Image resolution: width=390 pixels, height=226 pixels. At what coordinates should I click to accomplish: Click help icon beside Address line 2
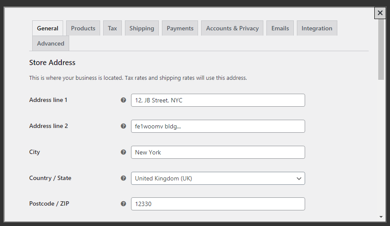tap(123, 126)
